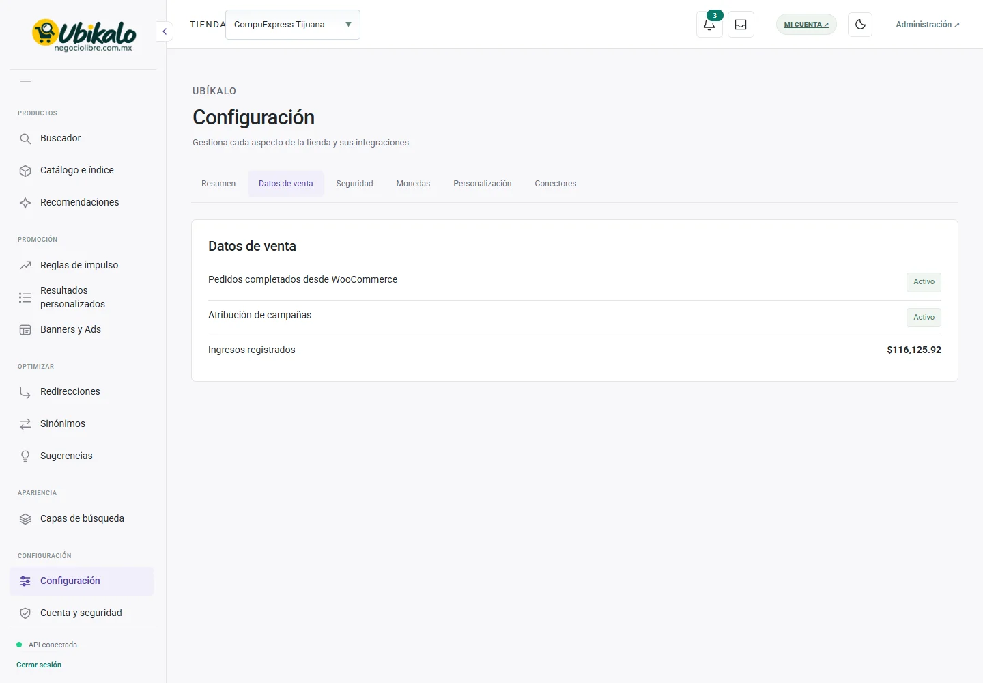Viewport: 983px width, 683px height.
Task: Open Sugerencias in the sidebar
Action: tap(82, 456)
